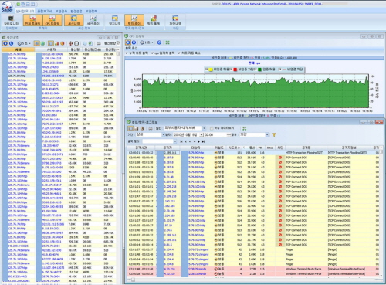Toggle the 전체 트래픽 ribbon button
The width and height of the screenshot is (386, 285).
coord(32,21)
